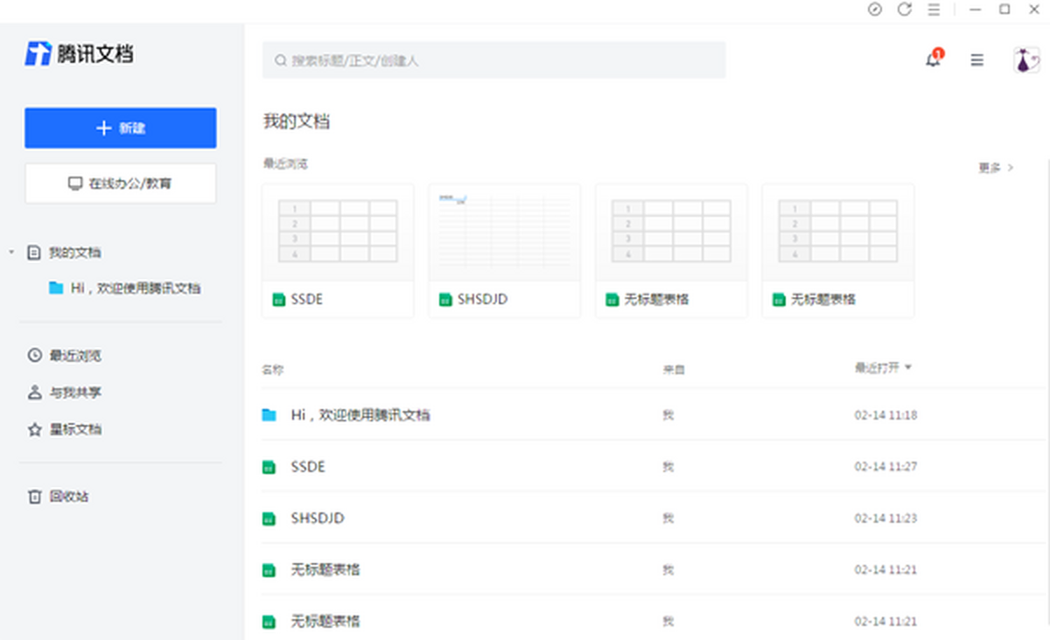Click the compass icon in title bar
This screenshot has width=1050, height=640.
click(x=875, y=10)
